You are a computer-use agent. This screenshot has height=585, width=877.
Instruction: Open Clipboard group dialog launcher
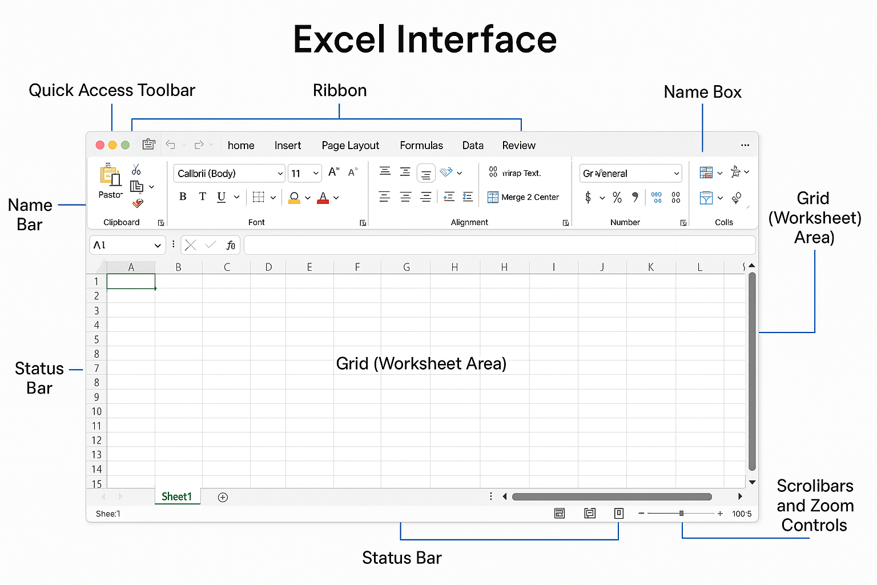[x=161, y=223]
